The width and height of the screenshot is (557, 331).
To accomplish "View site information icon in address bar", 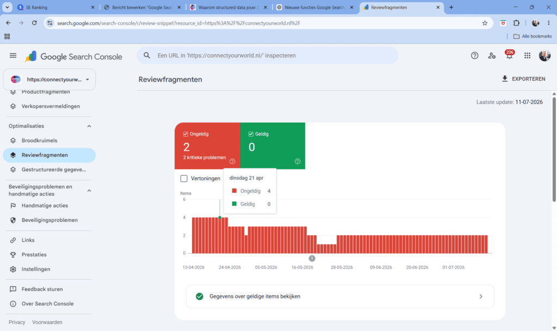I will click(50, 23).
